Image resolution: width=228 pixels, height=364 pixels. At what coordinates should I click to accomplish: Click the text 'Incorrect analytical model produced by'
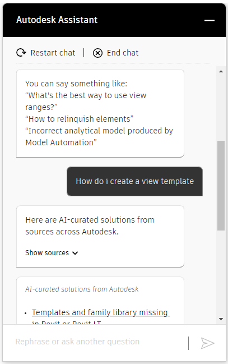point(99,131)
